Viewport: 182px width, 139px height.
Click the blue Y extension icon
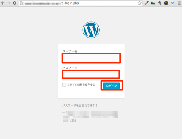173,3
